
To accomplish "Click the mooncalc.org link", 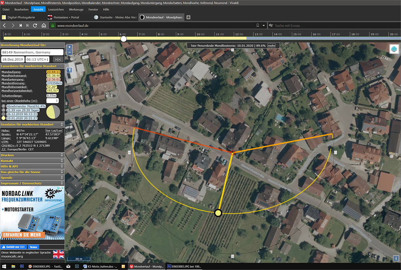I will click(x=12, y=256).
